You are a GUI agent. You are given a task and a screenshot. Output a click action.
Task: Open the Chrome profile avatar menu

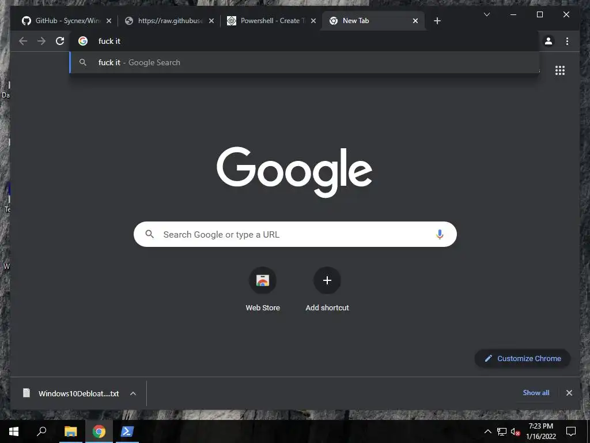pyautogui.click(x=549, y=41)
